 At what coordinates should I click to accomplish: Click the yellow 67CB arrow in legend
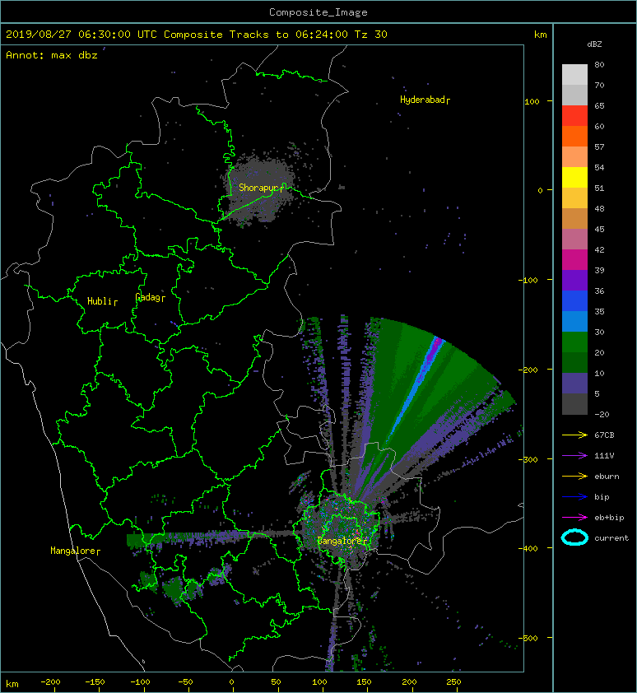(574, 435)
